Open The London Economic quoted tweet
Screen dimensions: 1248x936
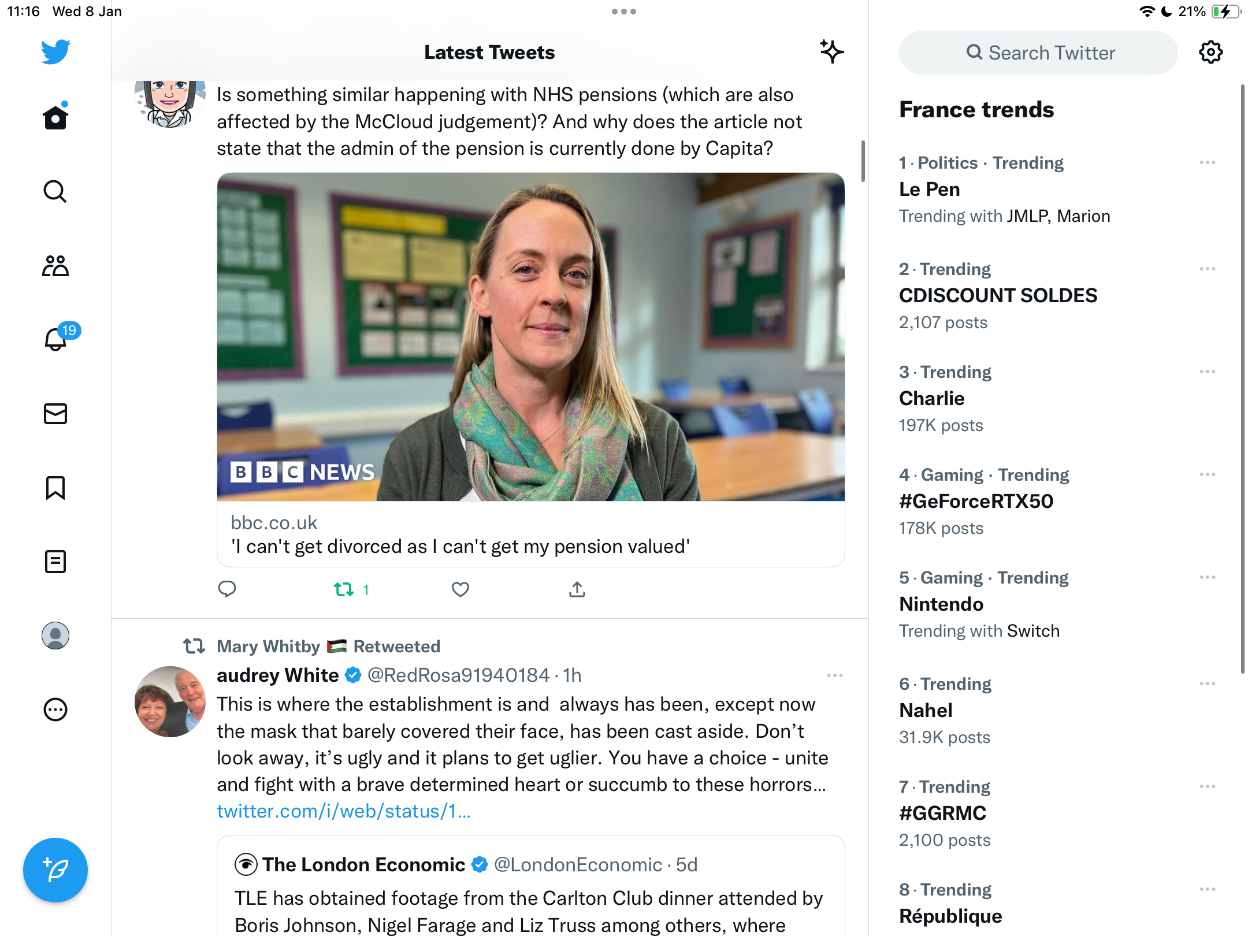tap(530, 885)
